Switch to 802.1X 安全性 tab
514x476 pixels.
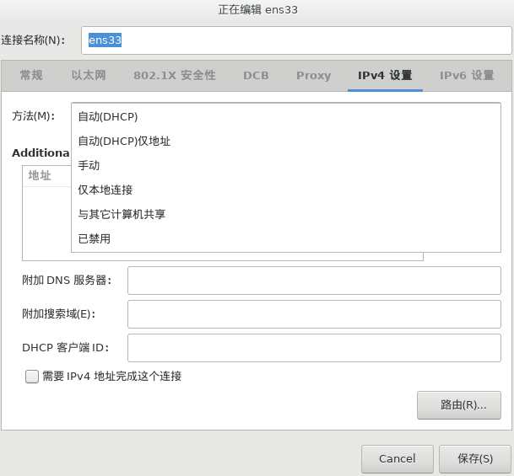point(175,75)
